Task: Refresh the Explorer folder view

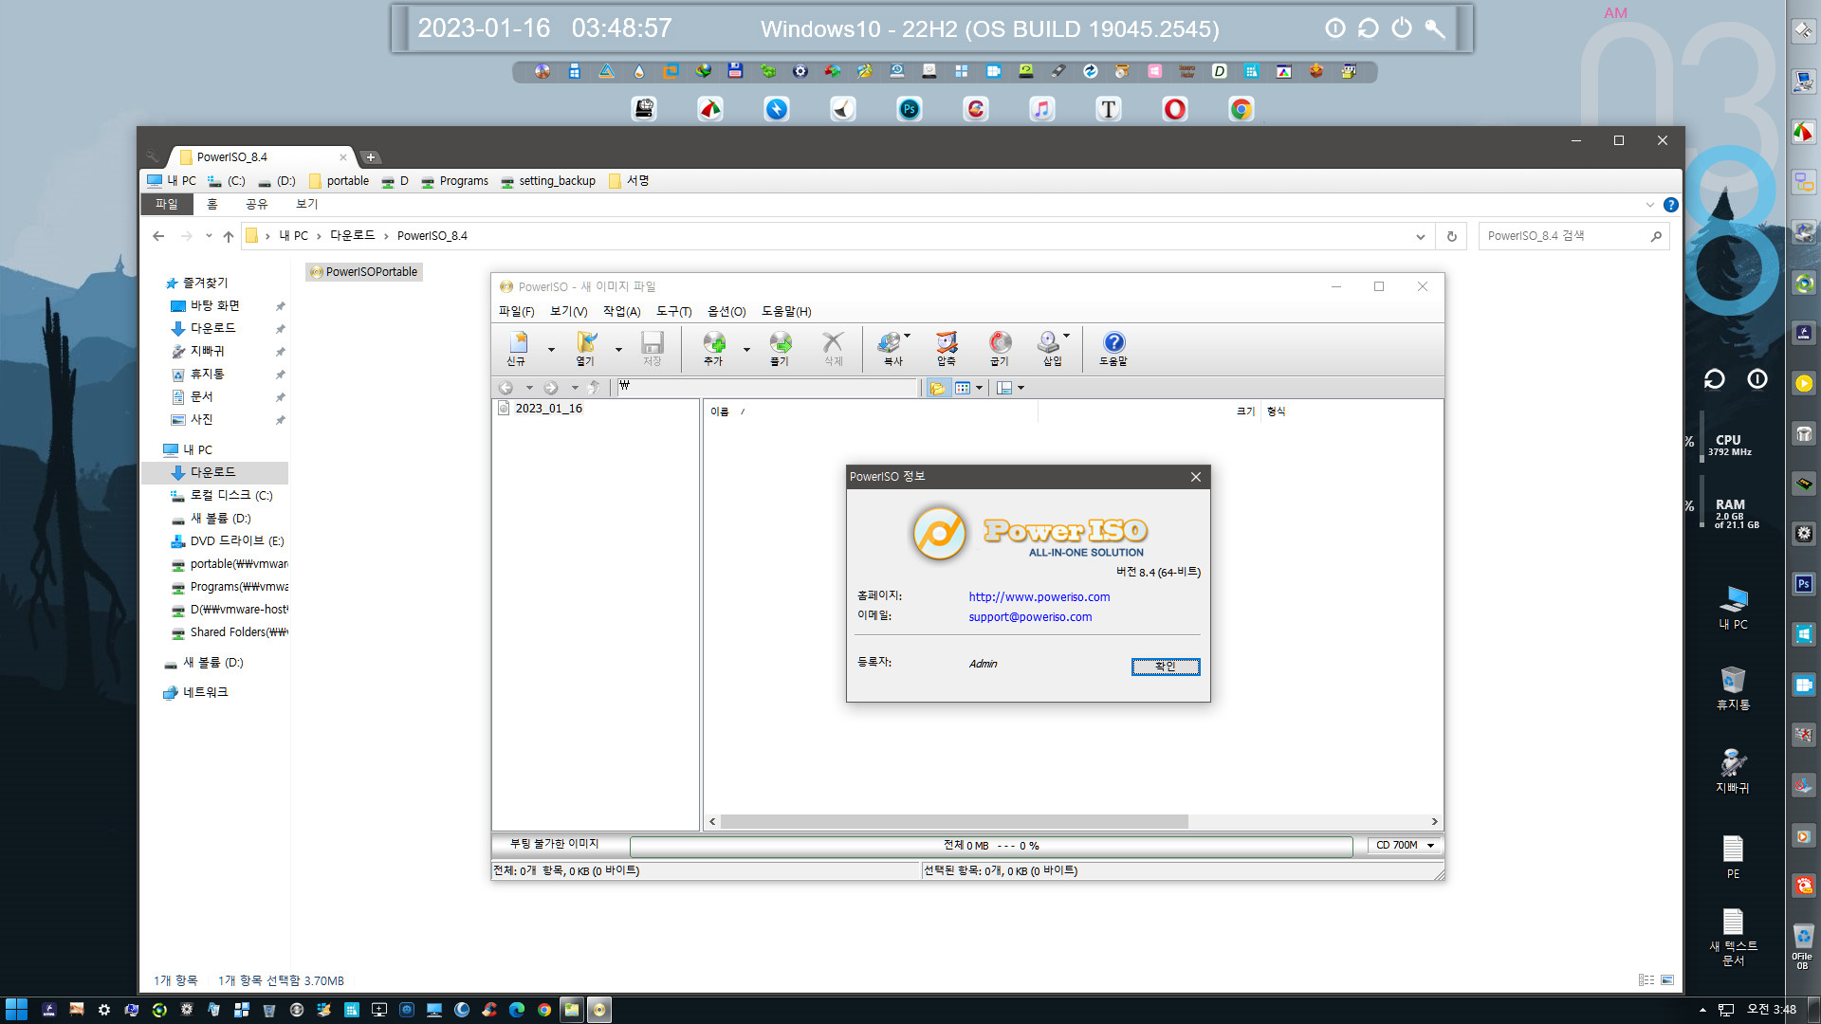Action: click(1451, 236)
